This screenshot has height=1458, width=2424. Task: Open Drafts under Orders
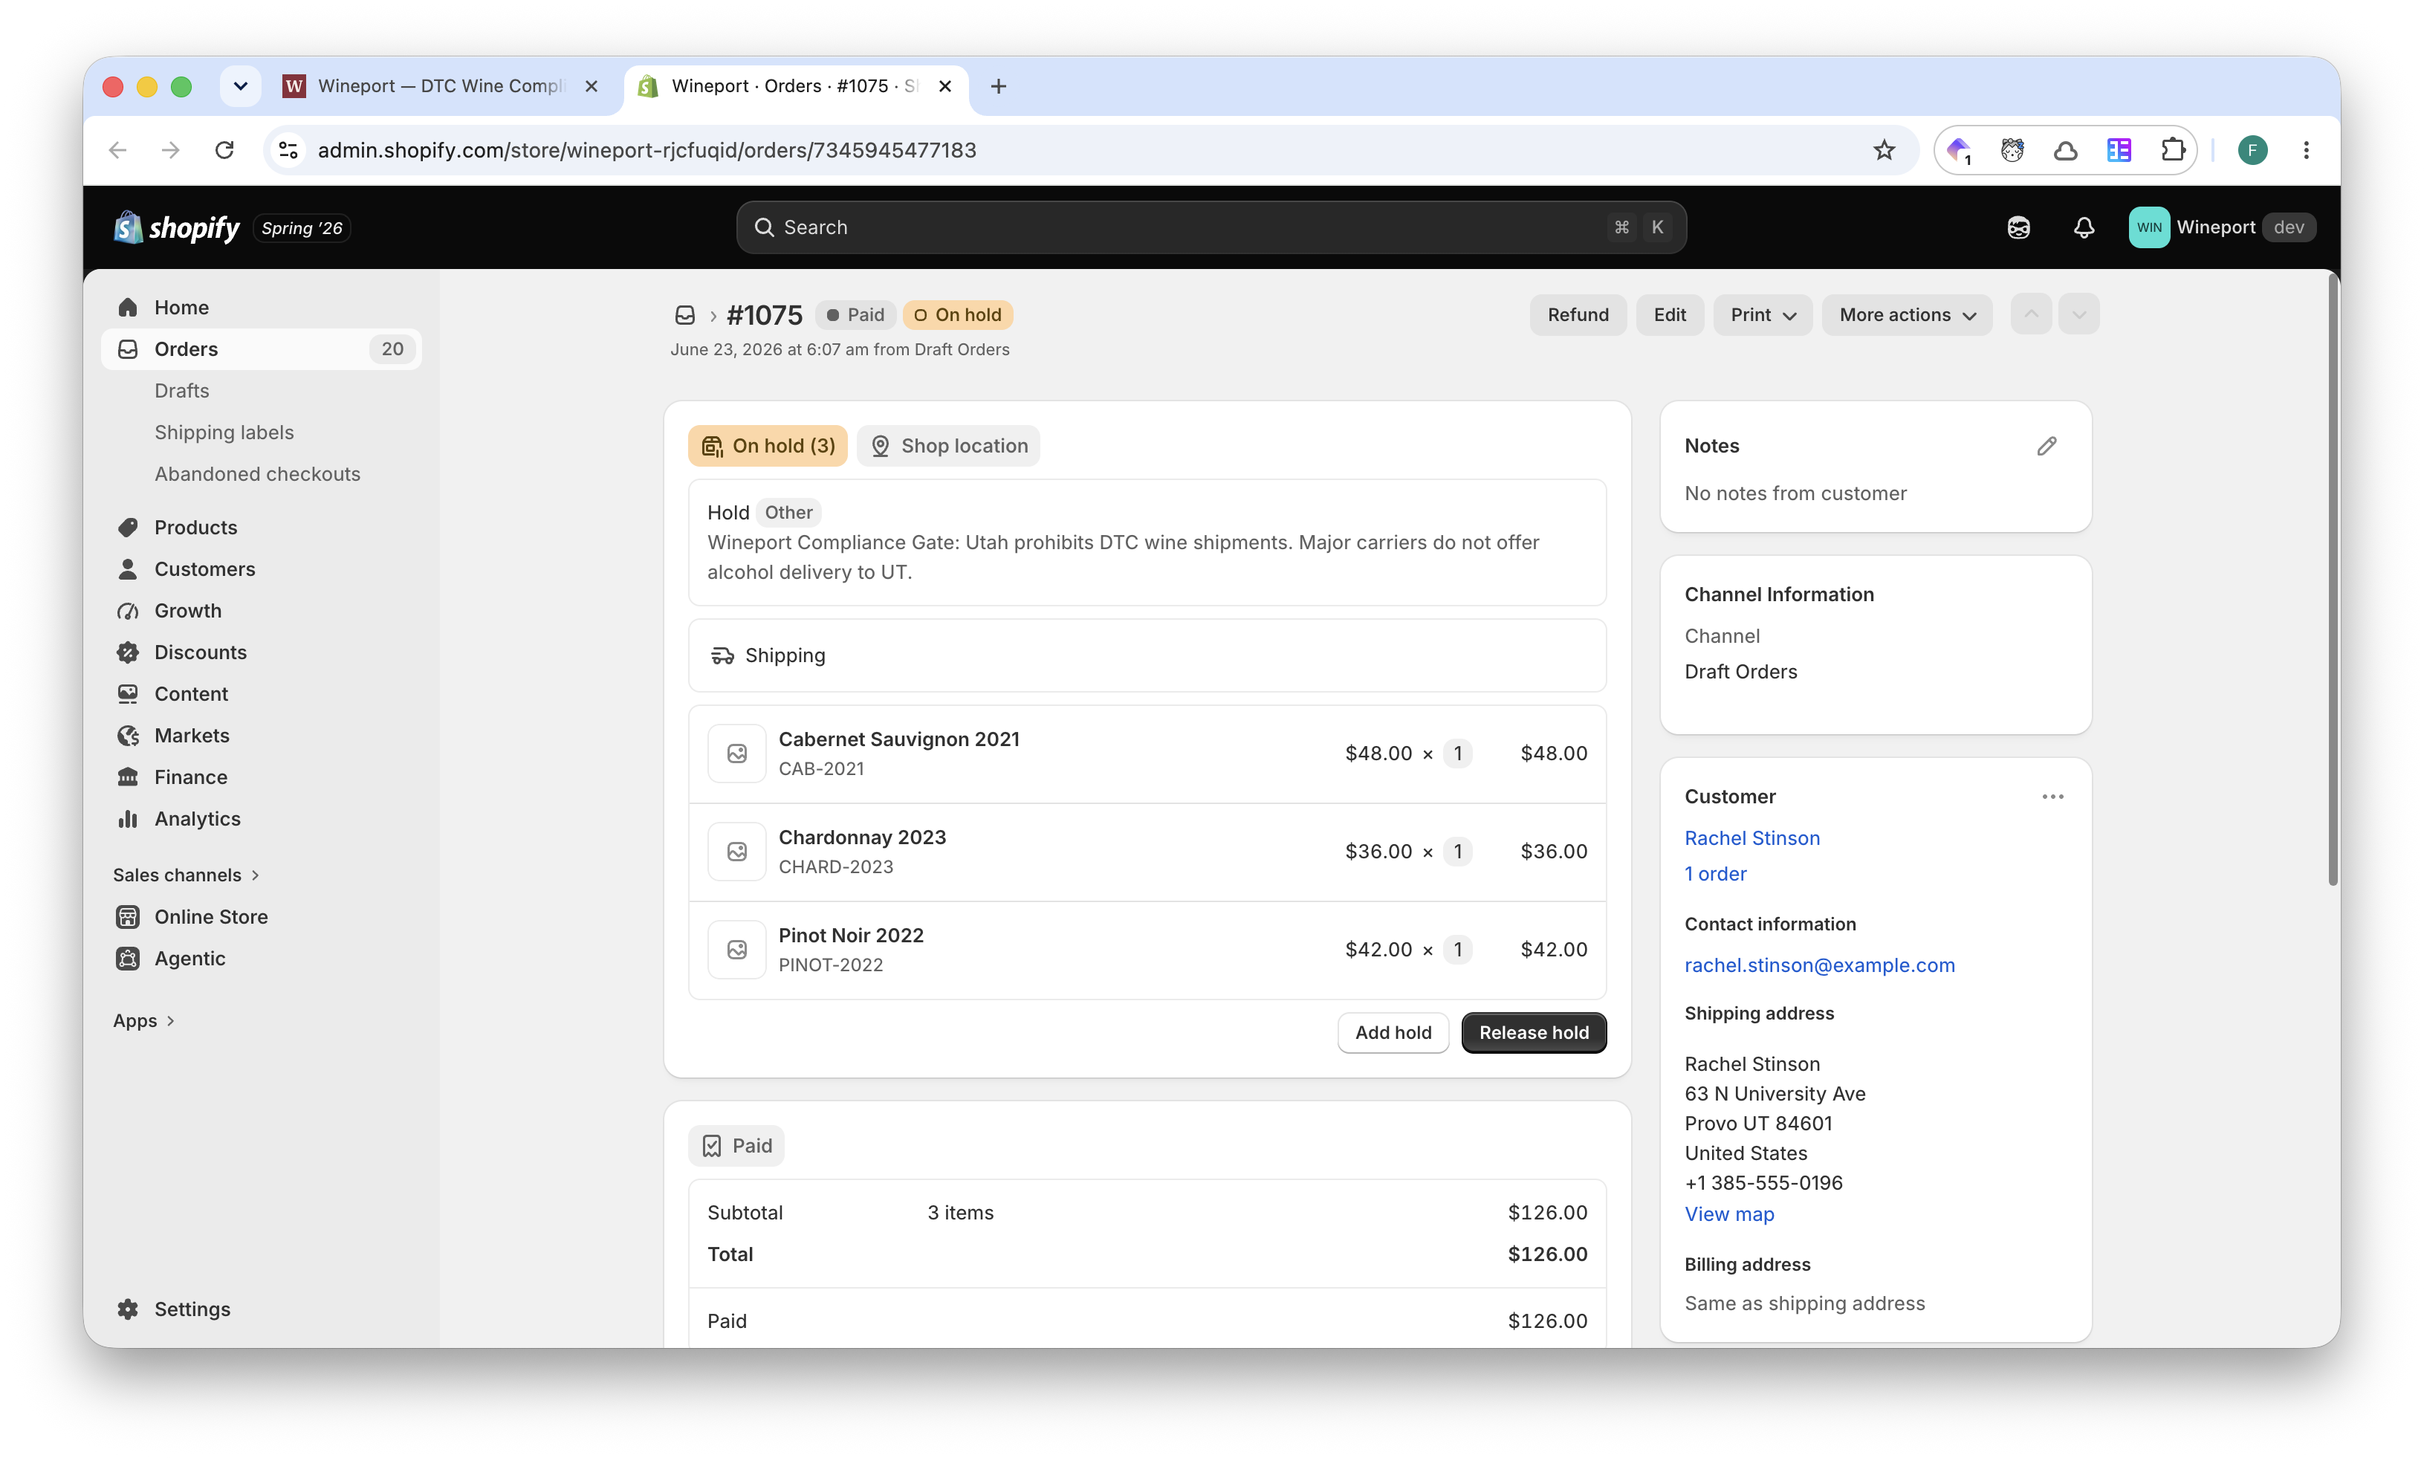(x=182, y=391)
